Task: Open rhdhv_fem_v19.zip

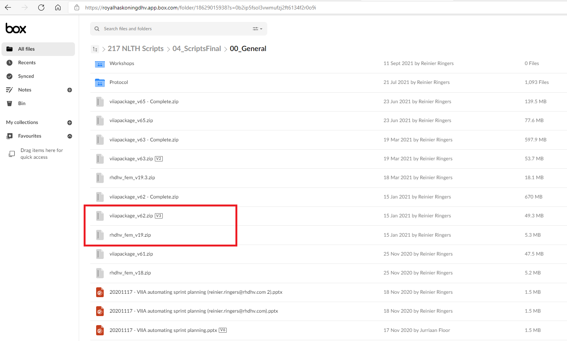Action: [x=130, y=235]
